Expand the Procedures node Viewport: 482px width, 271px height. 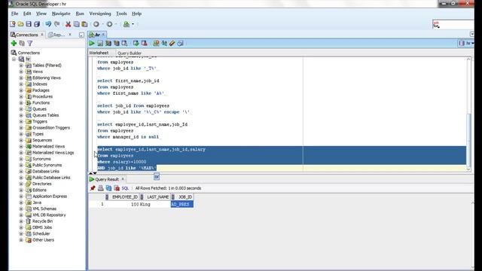coord(21,96)
